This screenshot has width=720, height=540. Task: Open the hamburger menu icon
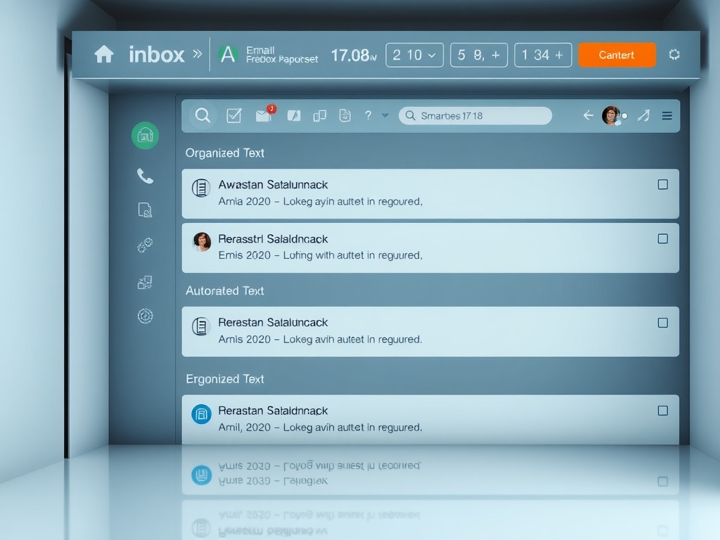(667, 116)
